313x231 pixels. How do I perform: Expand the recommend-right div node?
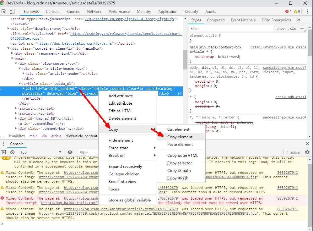[x=12, y=53]
